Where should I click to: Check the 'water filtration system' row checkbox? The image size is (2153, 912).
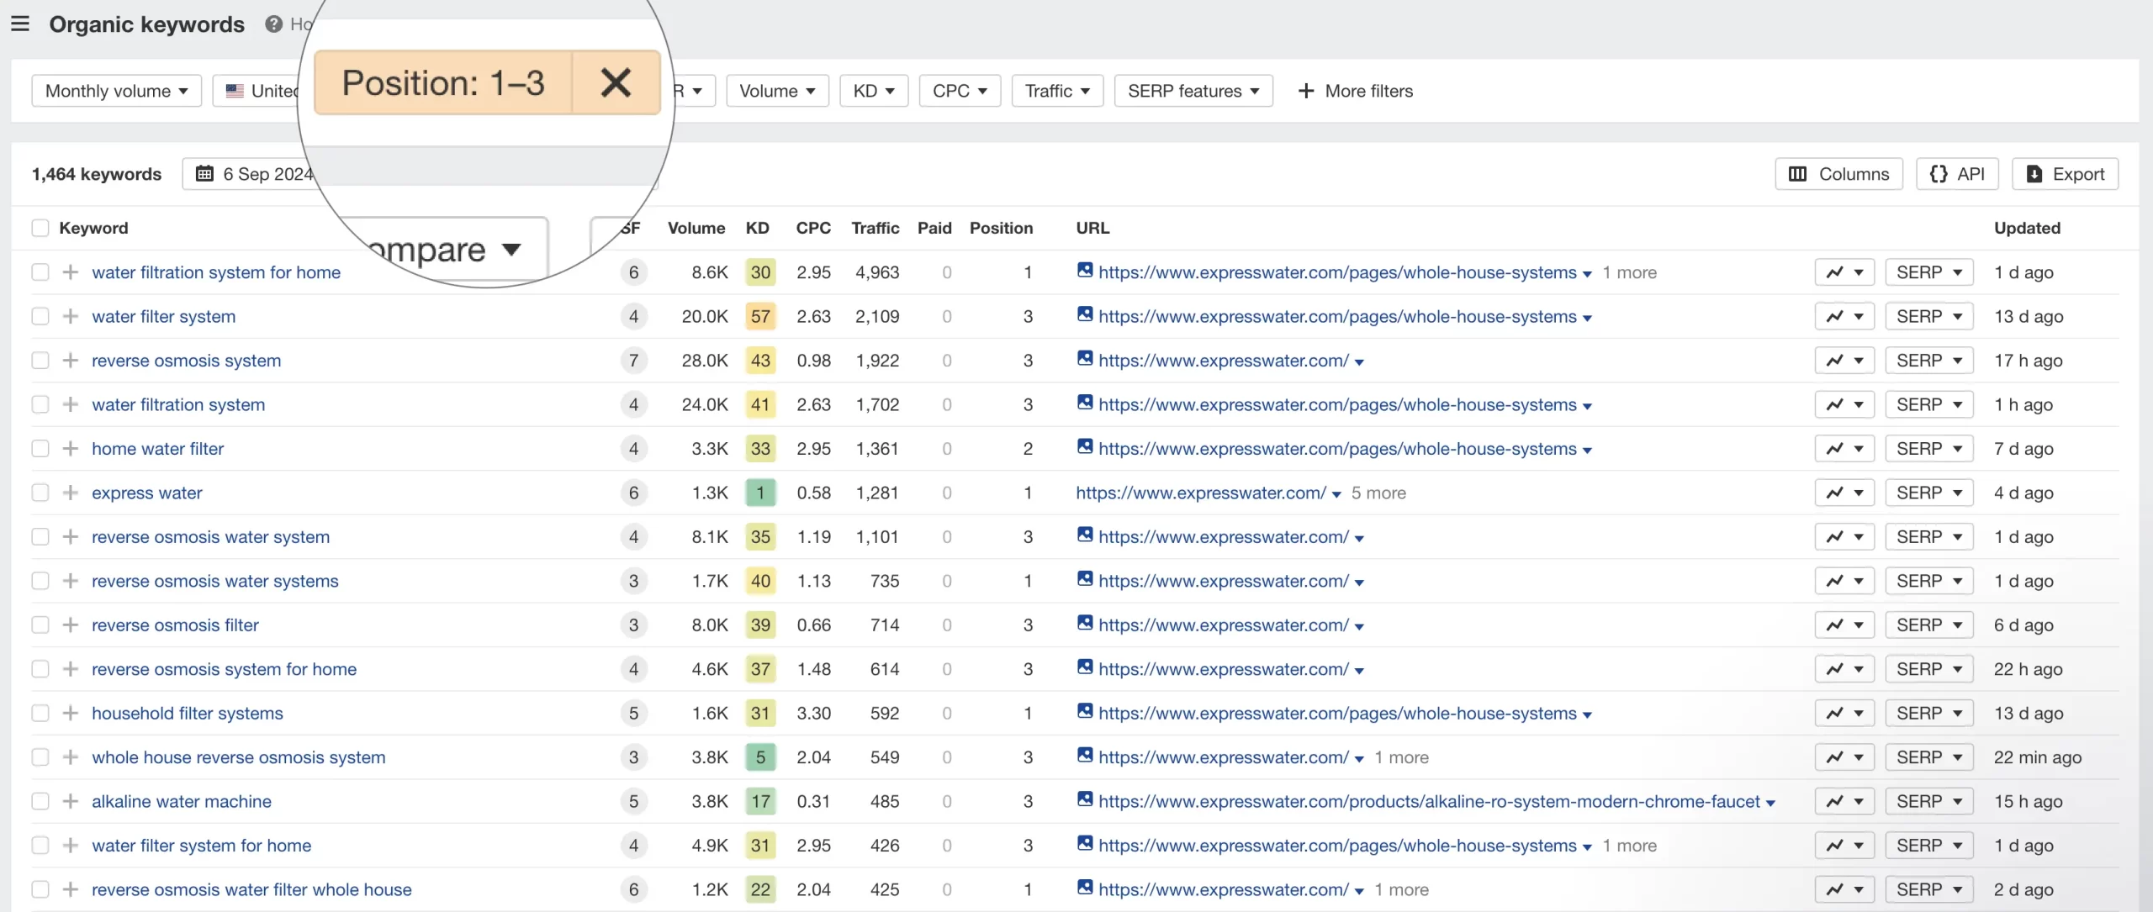point(40,404)
